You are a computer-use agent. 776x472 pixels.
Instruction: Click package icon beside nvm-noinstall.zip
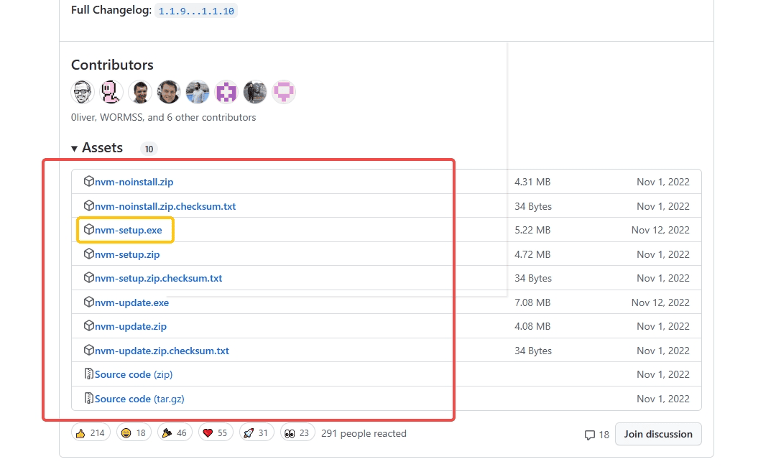[x=88, y=181]
